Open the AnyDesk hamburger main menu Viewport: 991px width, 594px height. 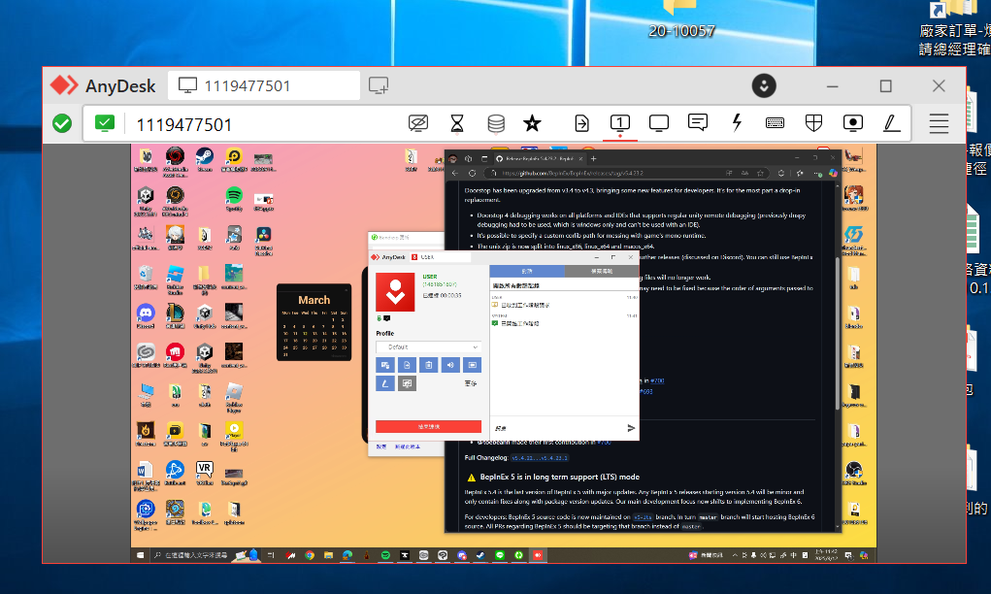(939, 123)
